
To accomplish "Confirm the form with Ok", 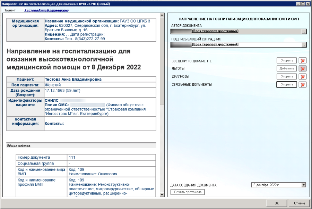I will pos(277,203).
